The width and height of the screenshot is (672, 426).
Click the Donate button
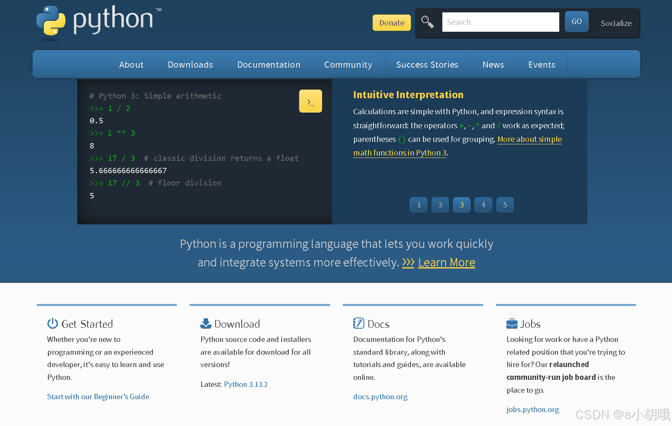point(392,23)
